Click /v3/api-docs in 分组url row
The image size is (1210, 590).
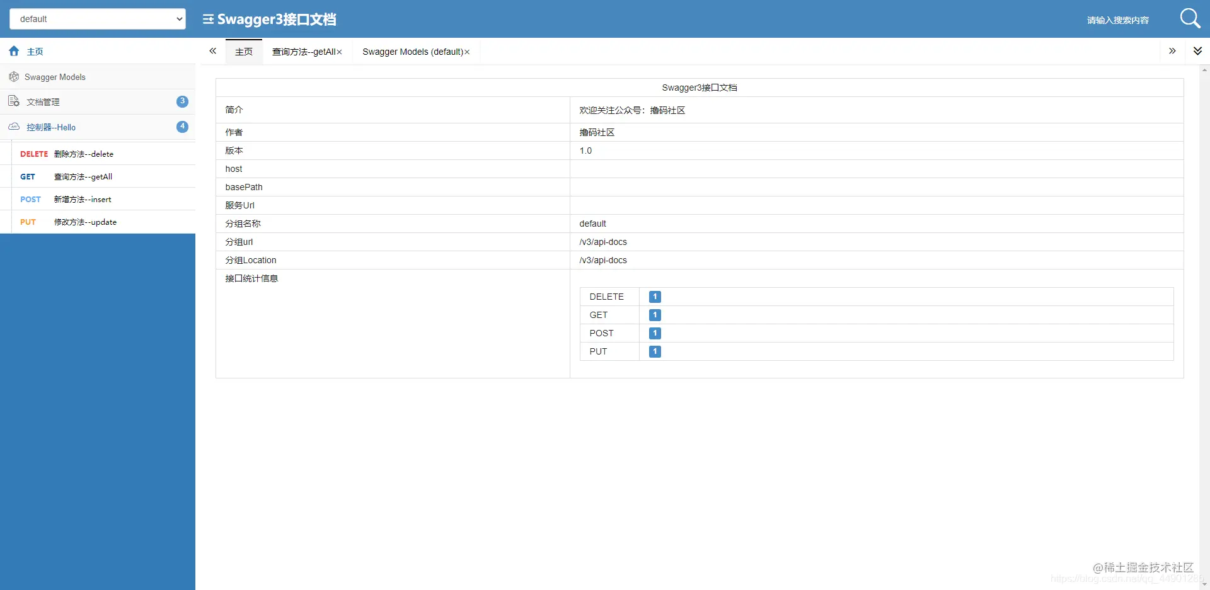click(603, 242)
